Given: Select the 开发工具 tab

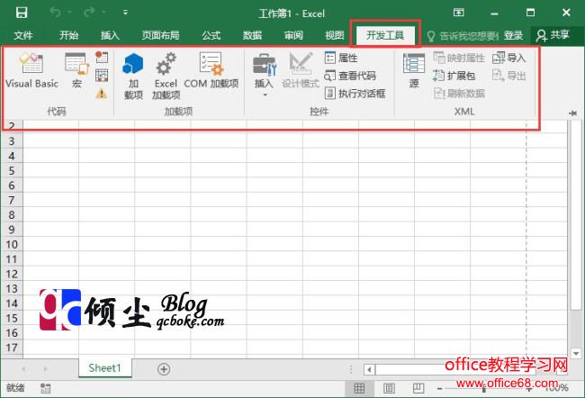Looking at the screenshot, I should (385, 35).
